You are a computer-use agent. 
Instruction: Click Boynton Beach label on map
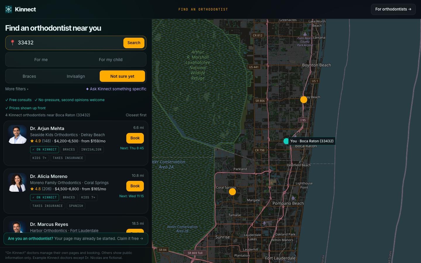[x=316, y=65]
